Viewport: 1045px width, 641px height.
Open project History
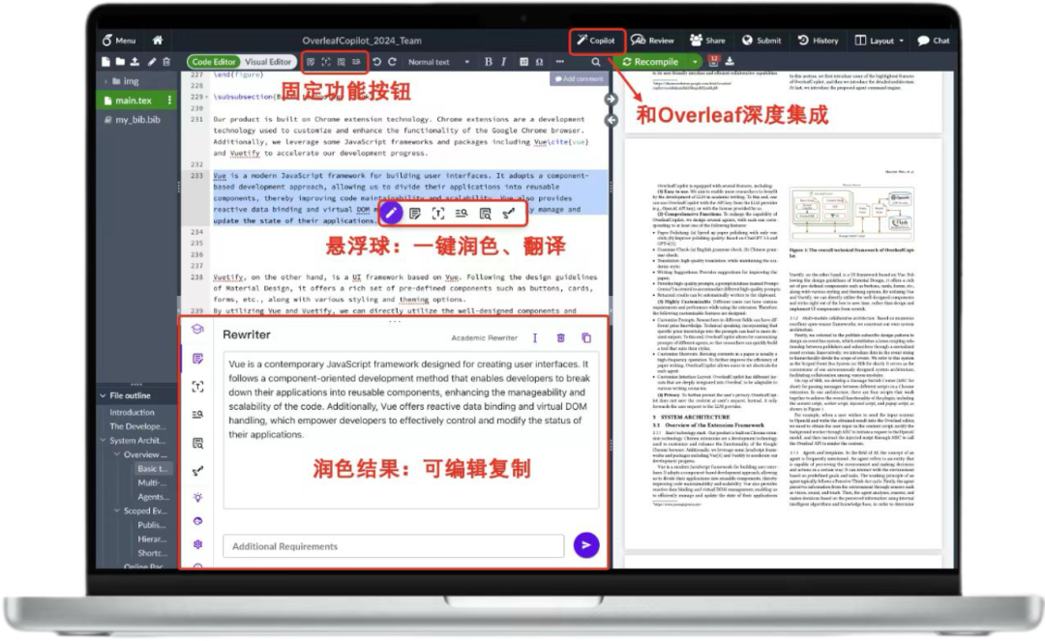[819, 41]
